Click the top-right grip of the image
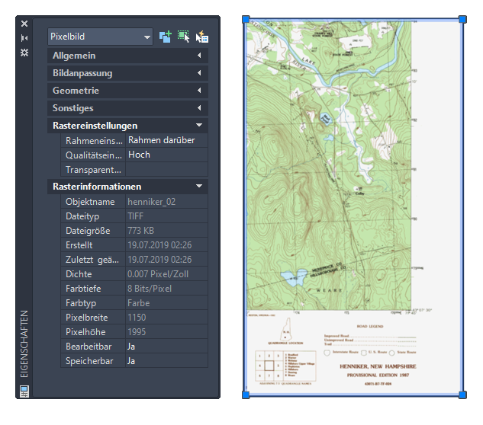This screenshot has height=425, width=483. (x=462, y=19)
